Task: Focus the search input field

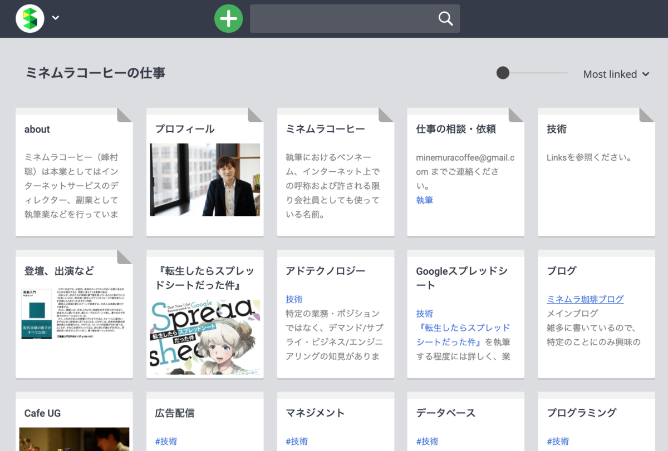Action: tap(355, 18)
